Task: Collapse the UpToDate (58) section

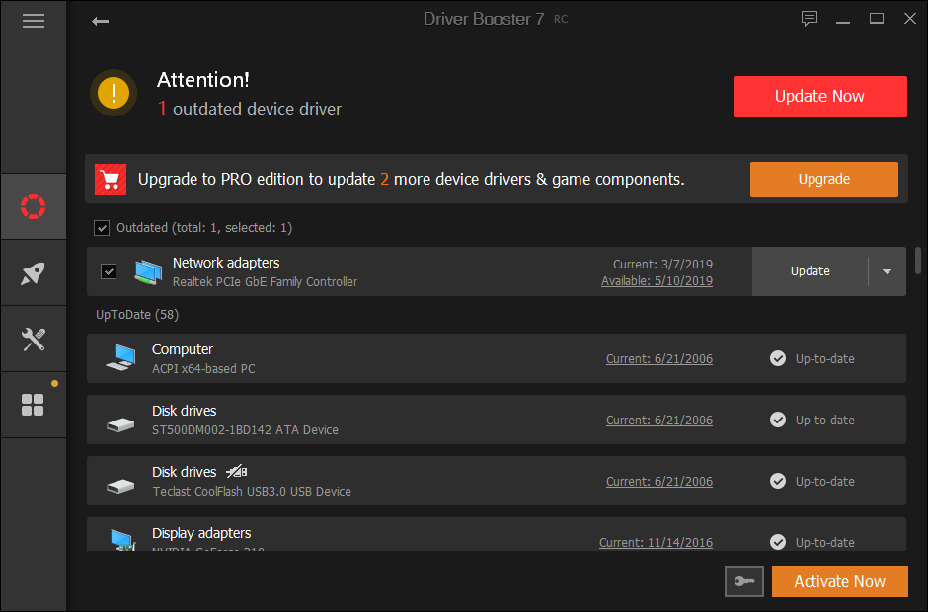Action: [x=136, y=314]
